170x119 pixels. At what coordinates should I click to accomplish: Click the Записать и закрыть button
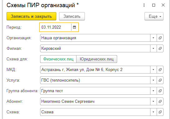[31, 16]
